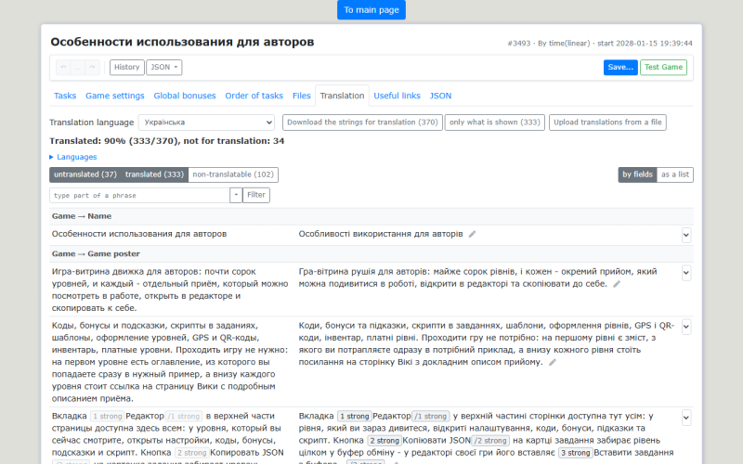The image size is (743, 464).
Task: Click the ellipsis button between undo and redo
Action: click(x=78, y=67)
